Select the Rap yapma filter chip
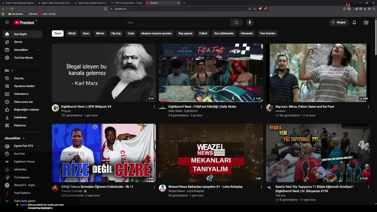Image resolution: width=377 pixels, height=212 pixels. point(185,34)
